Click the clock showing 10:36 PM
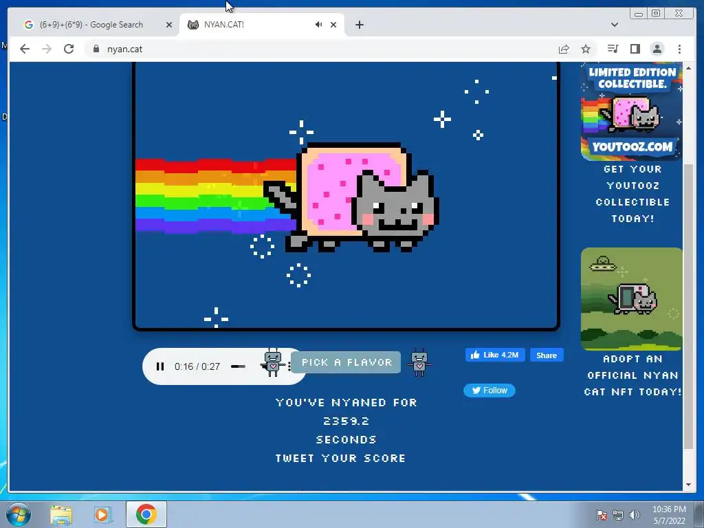This screenshot has height=528, width=704. [x=669, y=514]
